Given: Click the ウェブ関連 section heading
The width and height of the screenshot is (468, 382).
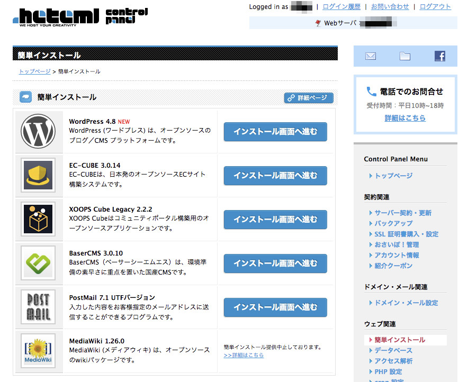Looking at the screenshot, I should 380,324.
